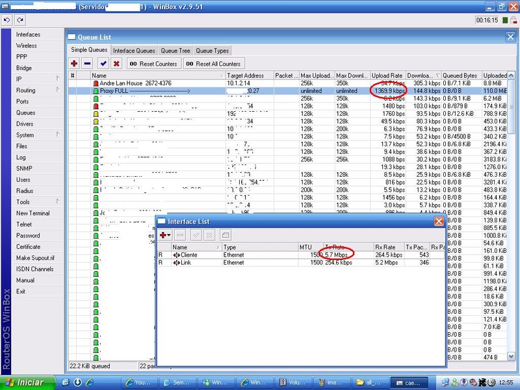The image size is (520, 390).
Task: Expand the Routing submenu arrow
Action: tap(58, 90)
